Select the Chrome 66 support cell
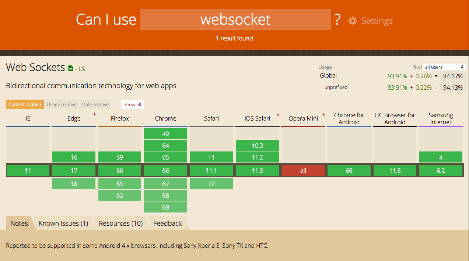This screenshot has width=469, height=261. [165, 171]
